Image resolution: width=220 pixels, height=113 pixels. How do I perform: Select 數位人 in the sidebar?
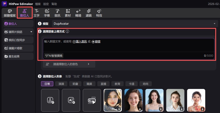19,24
